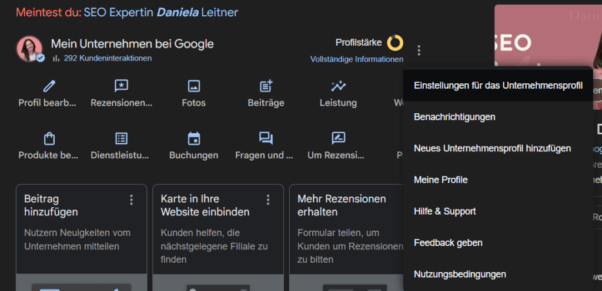602x291 pixels.
Task: Choose Benachrichtigungen from the menu
Action: (x=499, y=117)
